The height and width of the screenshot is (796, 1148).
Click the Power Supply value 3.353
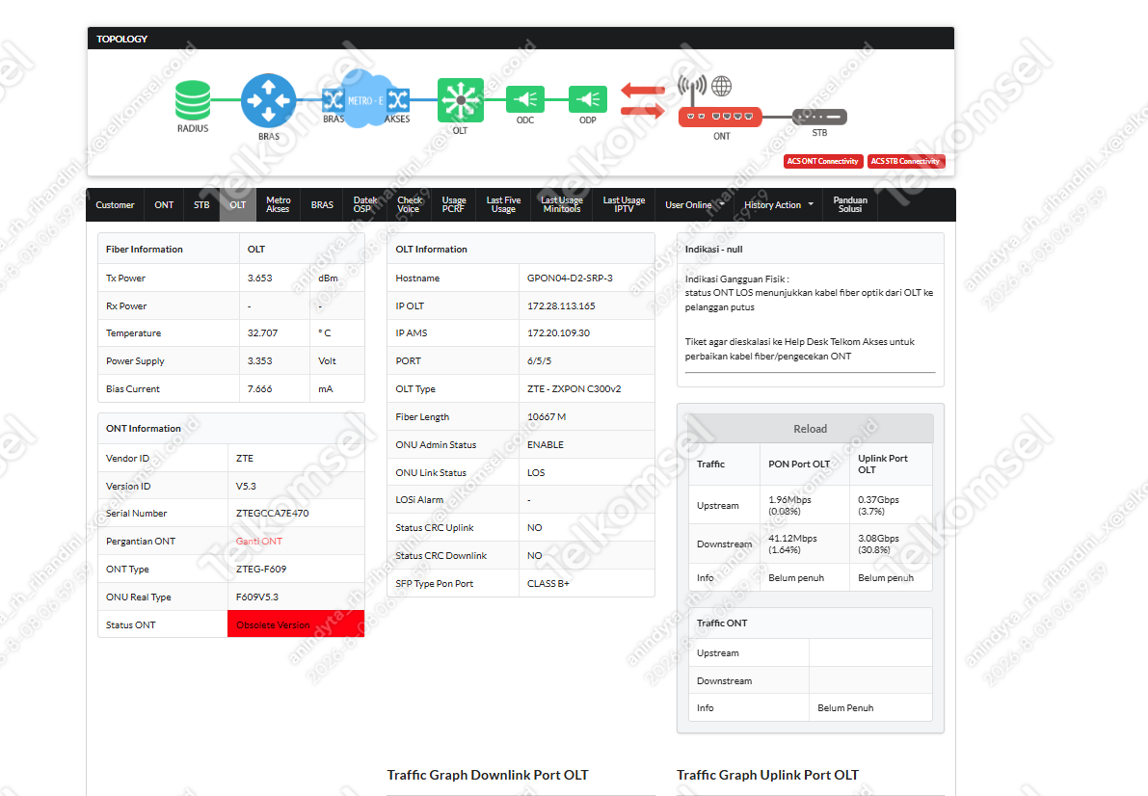point(260,361)
